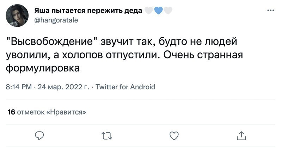Like the tweet with the heart icon

173,135
